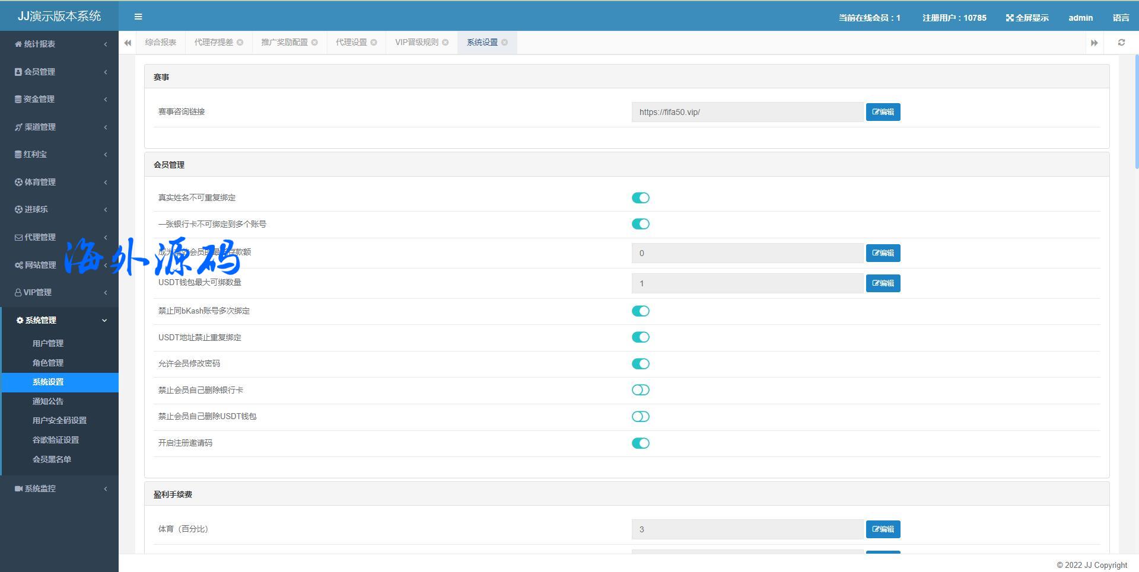Close the 代理存提差 tab via its x icon

pyautogui.click(x=240, y=43)
